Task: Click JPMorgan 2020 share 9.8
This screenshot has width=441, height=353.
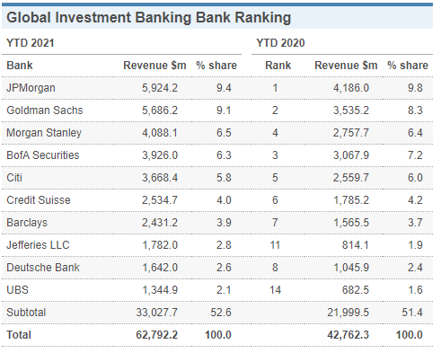Action: 415,88
